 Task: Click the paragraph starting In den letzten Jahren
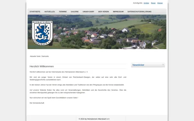[x=77, y=85]
